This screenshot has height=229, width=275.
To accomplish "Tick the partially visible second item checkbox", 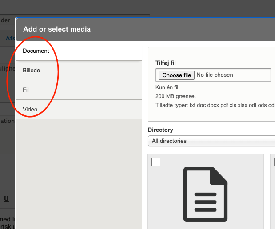I will coord(274,162).
